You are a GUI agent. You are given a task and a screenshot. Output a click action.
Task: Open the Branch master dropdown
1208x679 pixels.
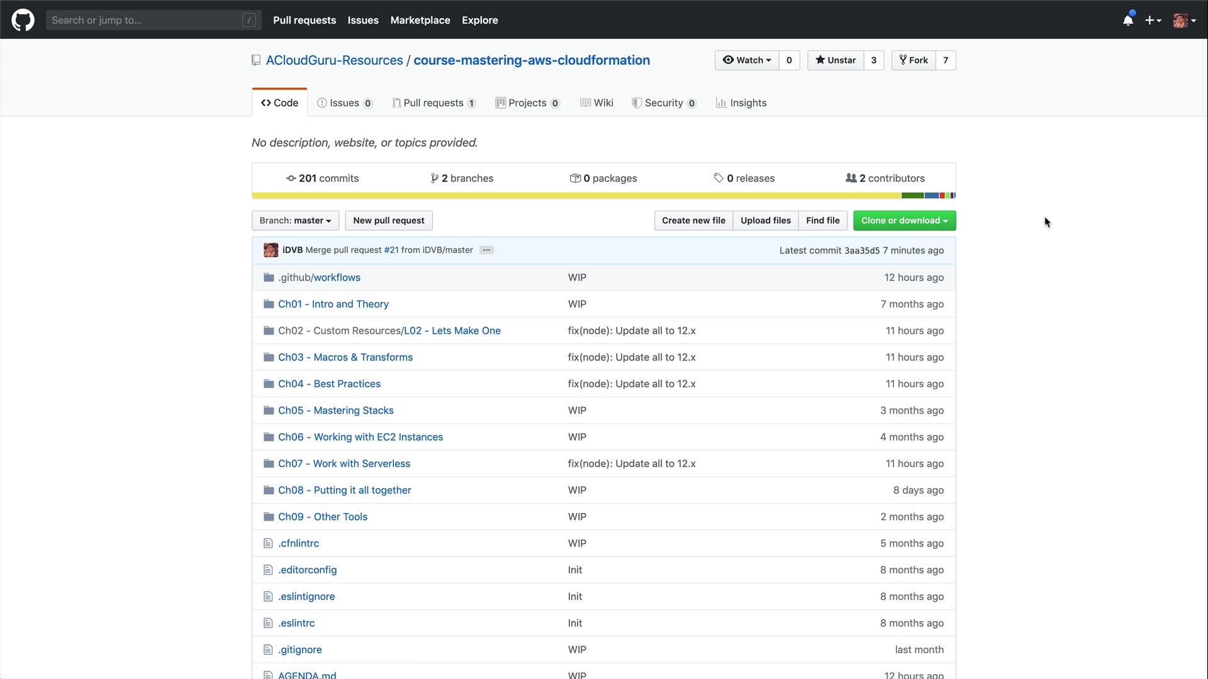[295, 221]
